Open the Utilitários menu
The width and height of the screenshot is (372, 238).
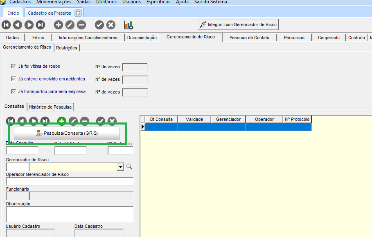pyautogui.click(x=106, y=2)
